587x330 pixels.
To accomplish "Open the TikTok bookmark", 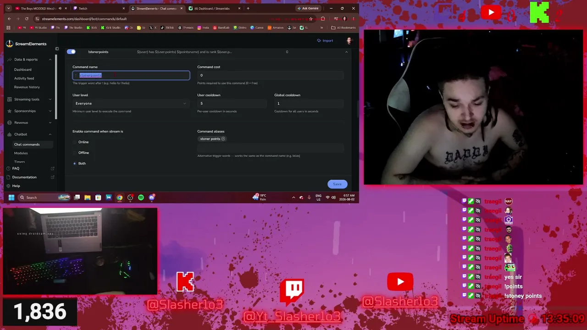I will [167, 27].
